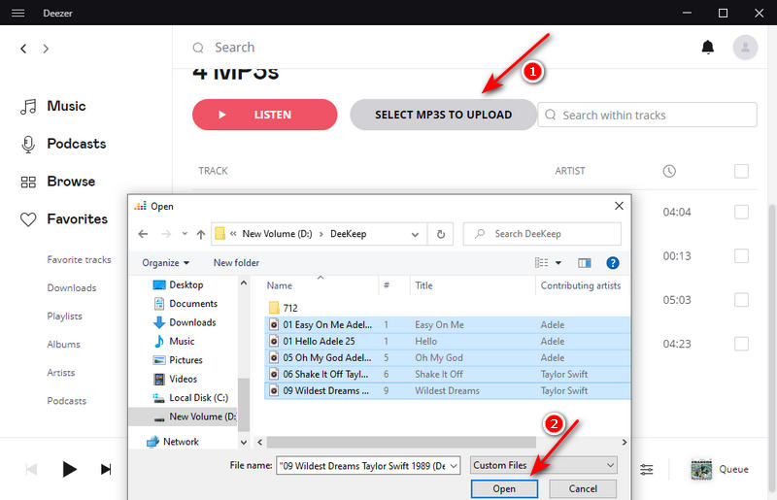The image size is (777, 500).
Task: Open Favorites in Deezer sidebar
Action: (x=63, y=219)
